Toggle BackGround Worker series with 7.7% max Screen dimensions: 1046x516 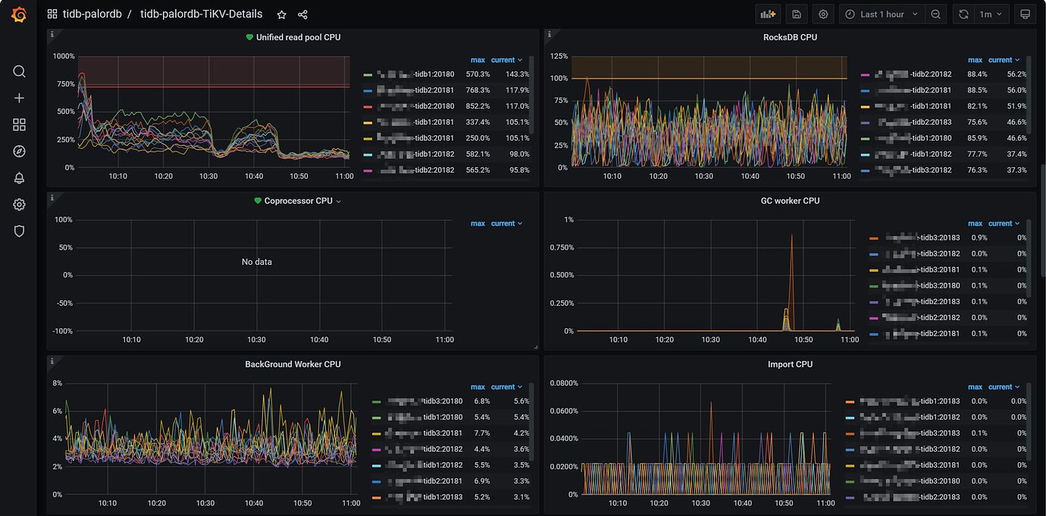(x=424, y=433)
